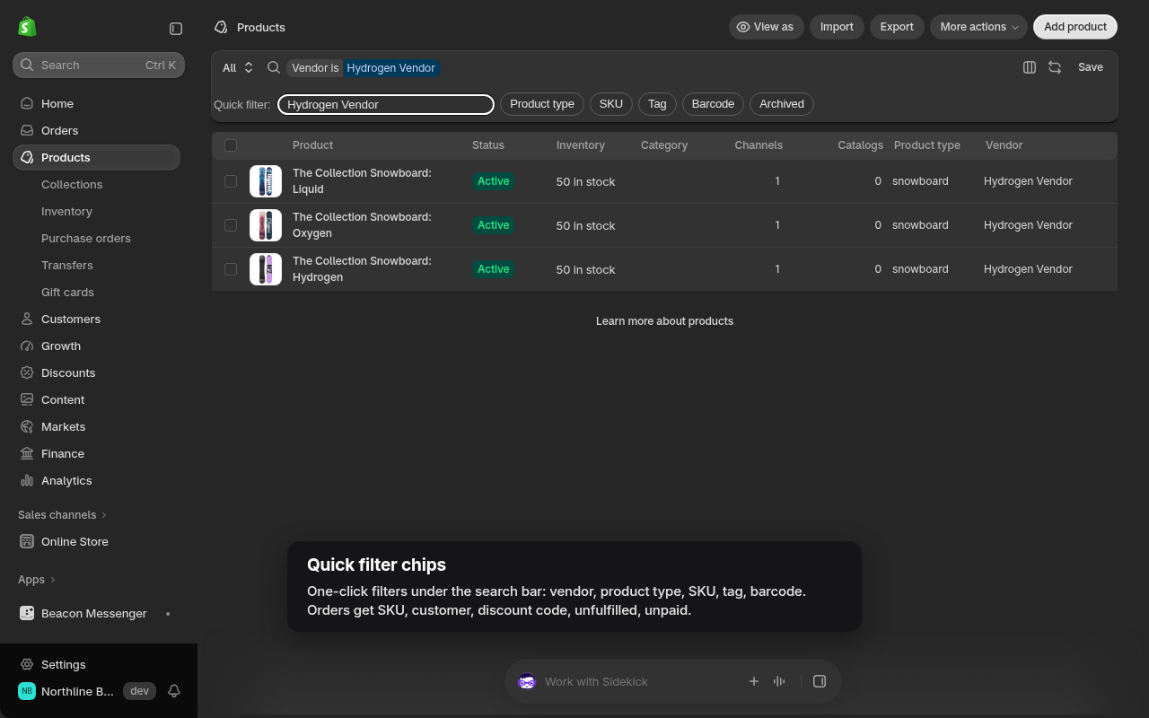Click the Vendor is Hydrogen Vendor filter
1149x718 pixels.
click(364, 68)
